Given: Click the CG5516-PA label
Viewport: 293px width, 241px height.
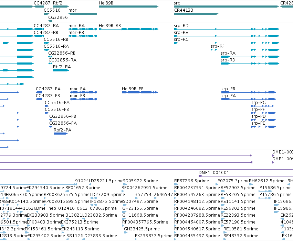Looking at the screenshot, I should 57,103.
